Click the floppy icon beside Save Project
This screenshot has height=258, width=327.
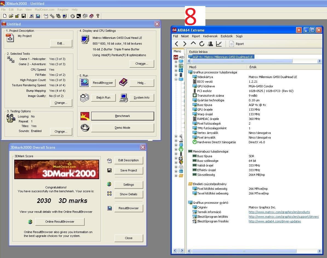[x=109, y=170]
